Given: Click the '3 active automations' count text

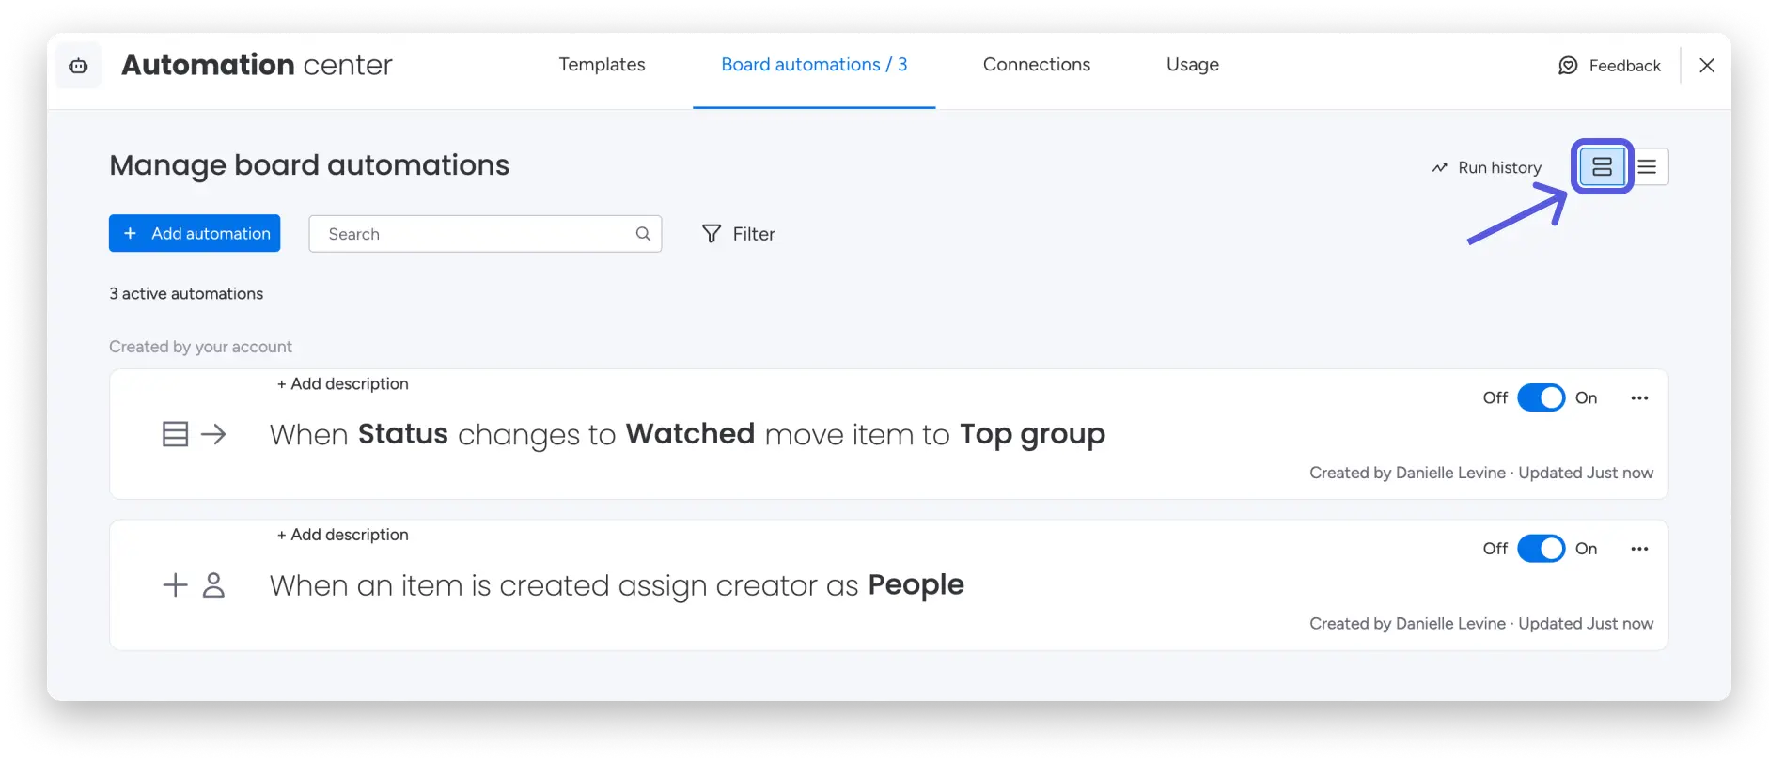Looking at the screenshot, I should pyautogui.click(x=186, y=294).
